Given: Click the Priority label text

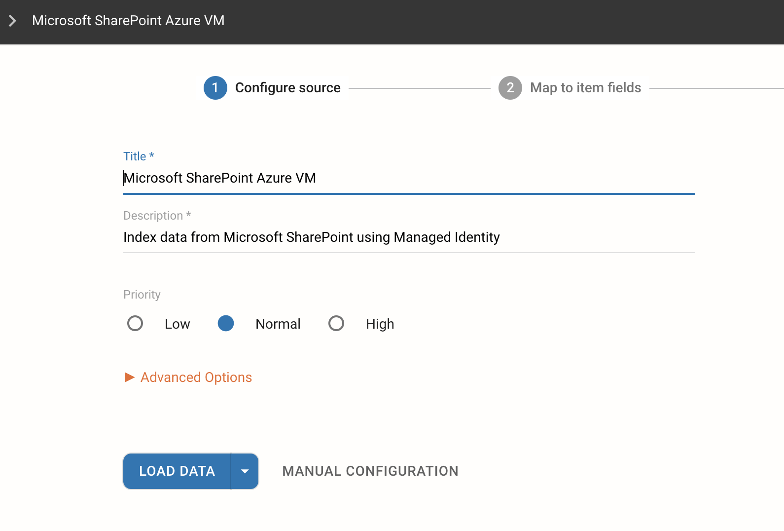Looking at the screenshot, I should point(142,295).
